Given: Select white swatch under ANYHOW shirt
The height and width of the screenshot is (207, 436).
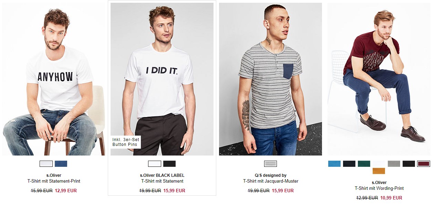Looking at the screenshot, I should 46,164.
